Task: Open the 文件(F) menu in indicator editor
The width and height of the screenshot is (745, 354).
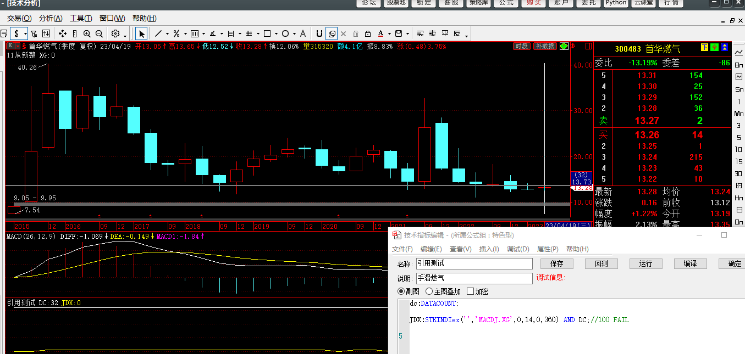Action: [x=402, y=249]
